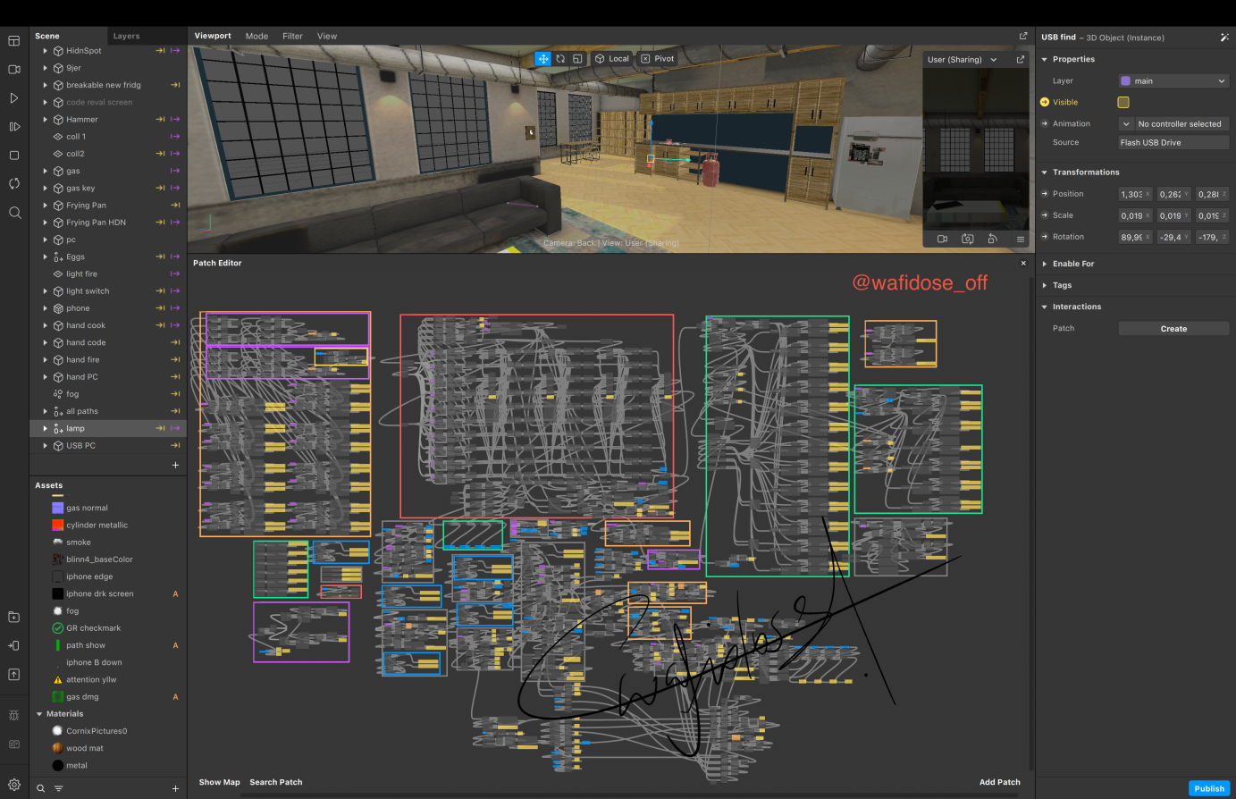Screen dimensions: 1236x799
Task: Expand the Hammer object in Scene tree
Action: [46, 120]
